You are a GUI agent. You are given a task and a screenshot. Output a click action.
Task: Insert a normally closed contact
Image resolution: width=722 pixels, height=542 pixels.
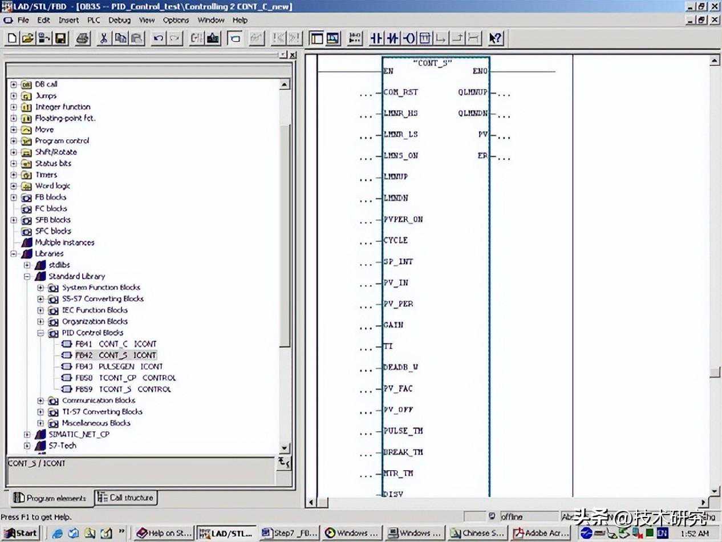(x=392, y=38)
